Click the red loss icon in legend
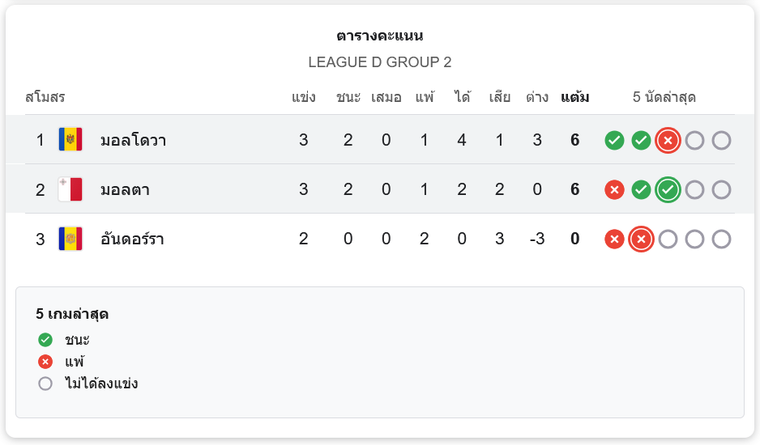Screen dimensions: 760x445 pos(45,362)
